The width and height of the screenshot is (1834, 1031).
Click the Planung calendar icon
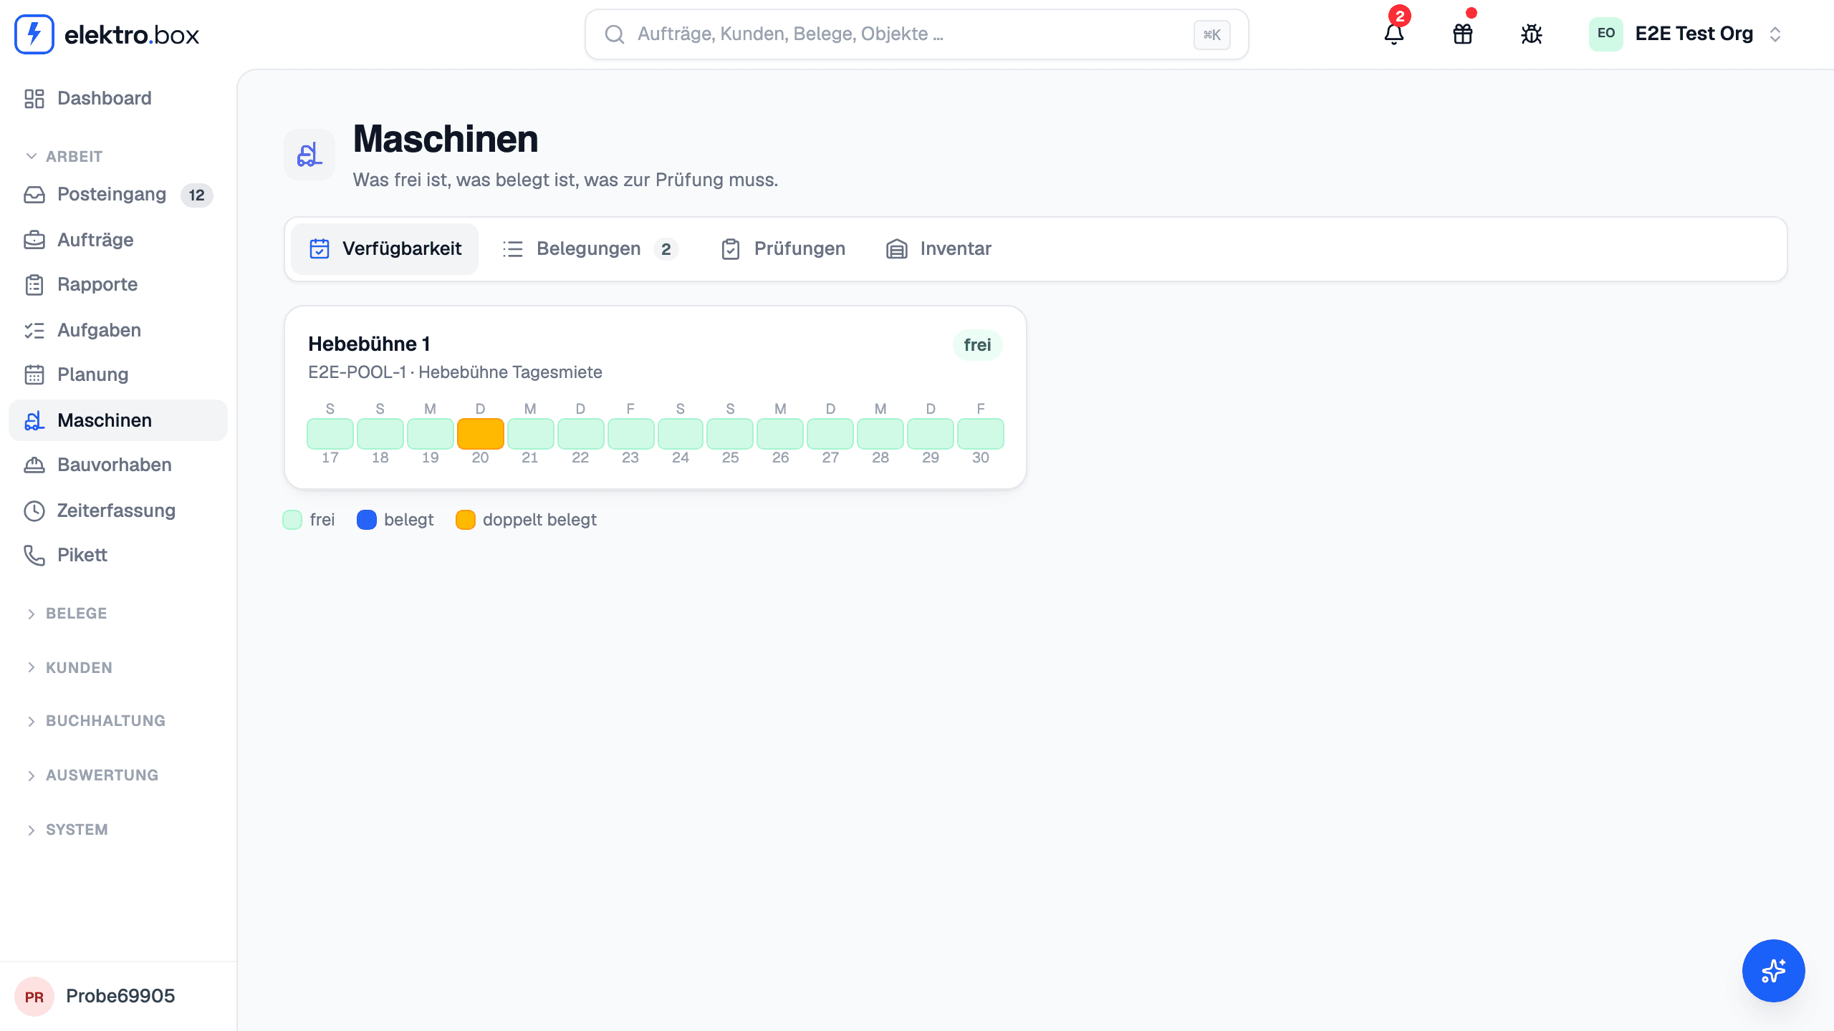click(x=34, y=374)
